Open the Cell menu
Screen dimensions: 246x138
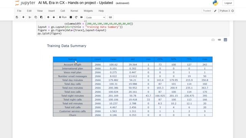point(63,11)
